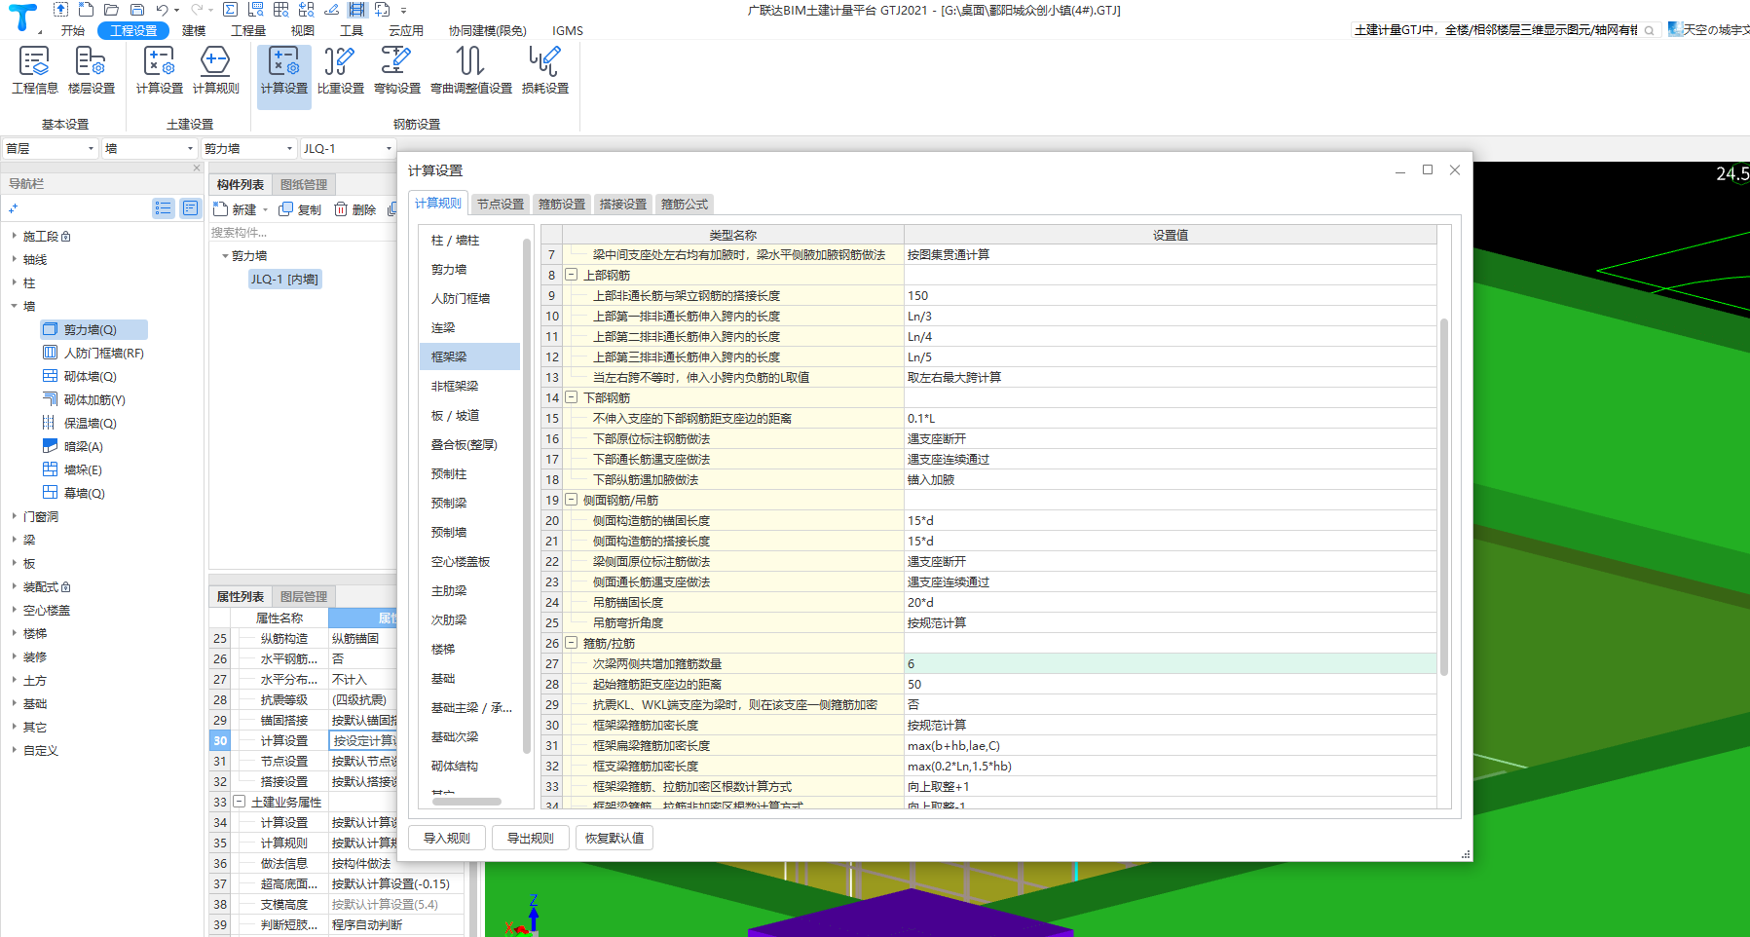Screen dimensions: 1750x937
Task: Open 弯曲调整值设置 in ribbon
Action: [471, 70]
